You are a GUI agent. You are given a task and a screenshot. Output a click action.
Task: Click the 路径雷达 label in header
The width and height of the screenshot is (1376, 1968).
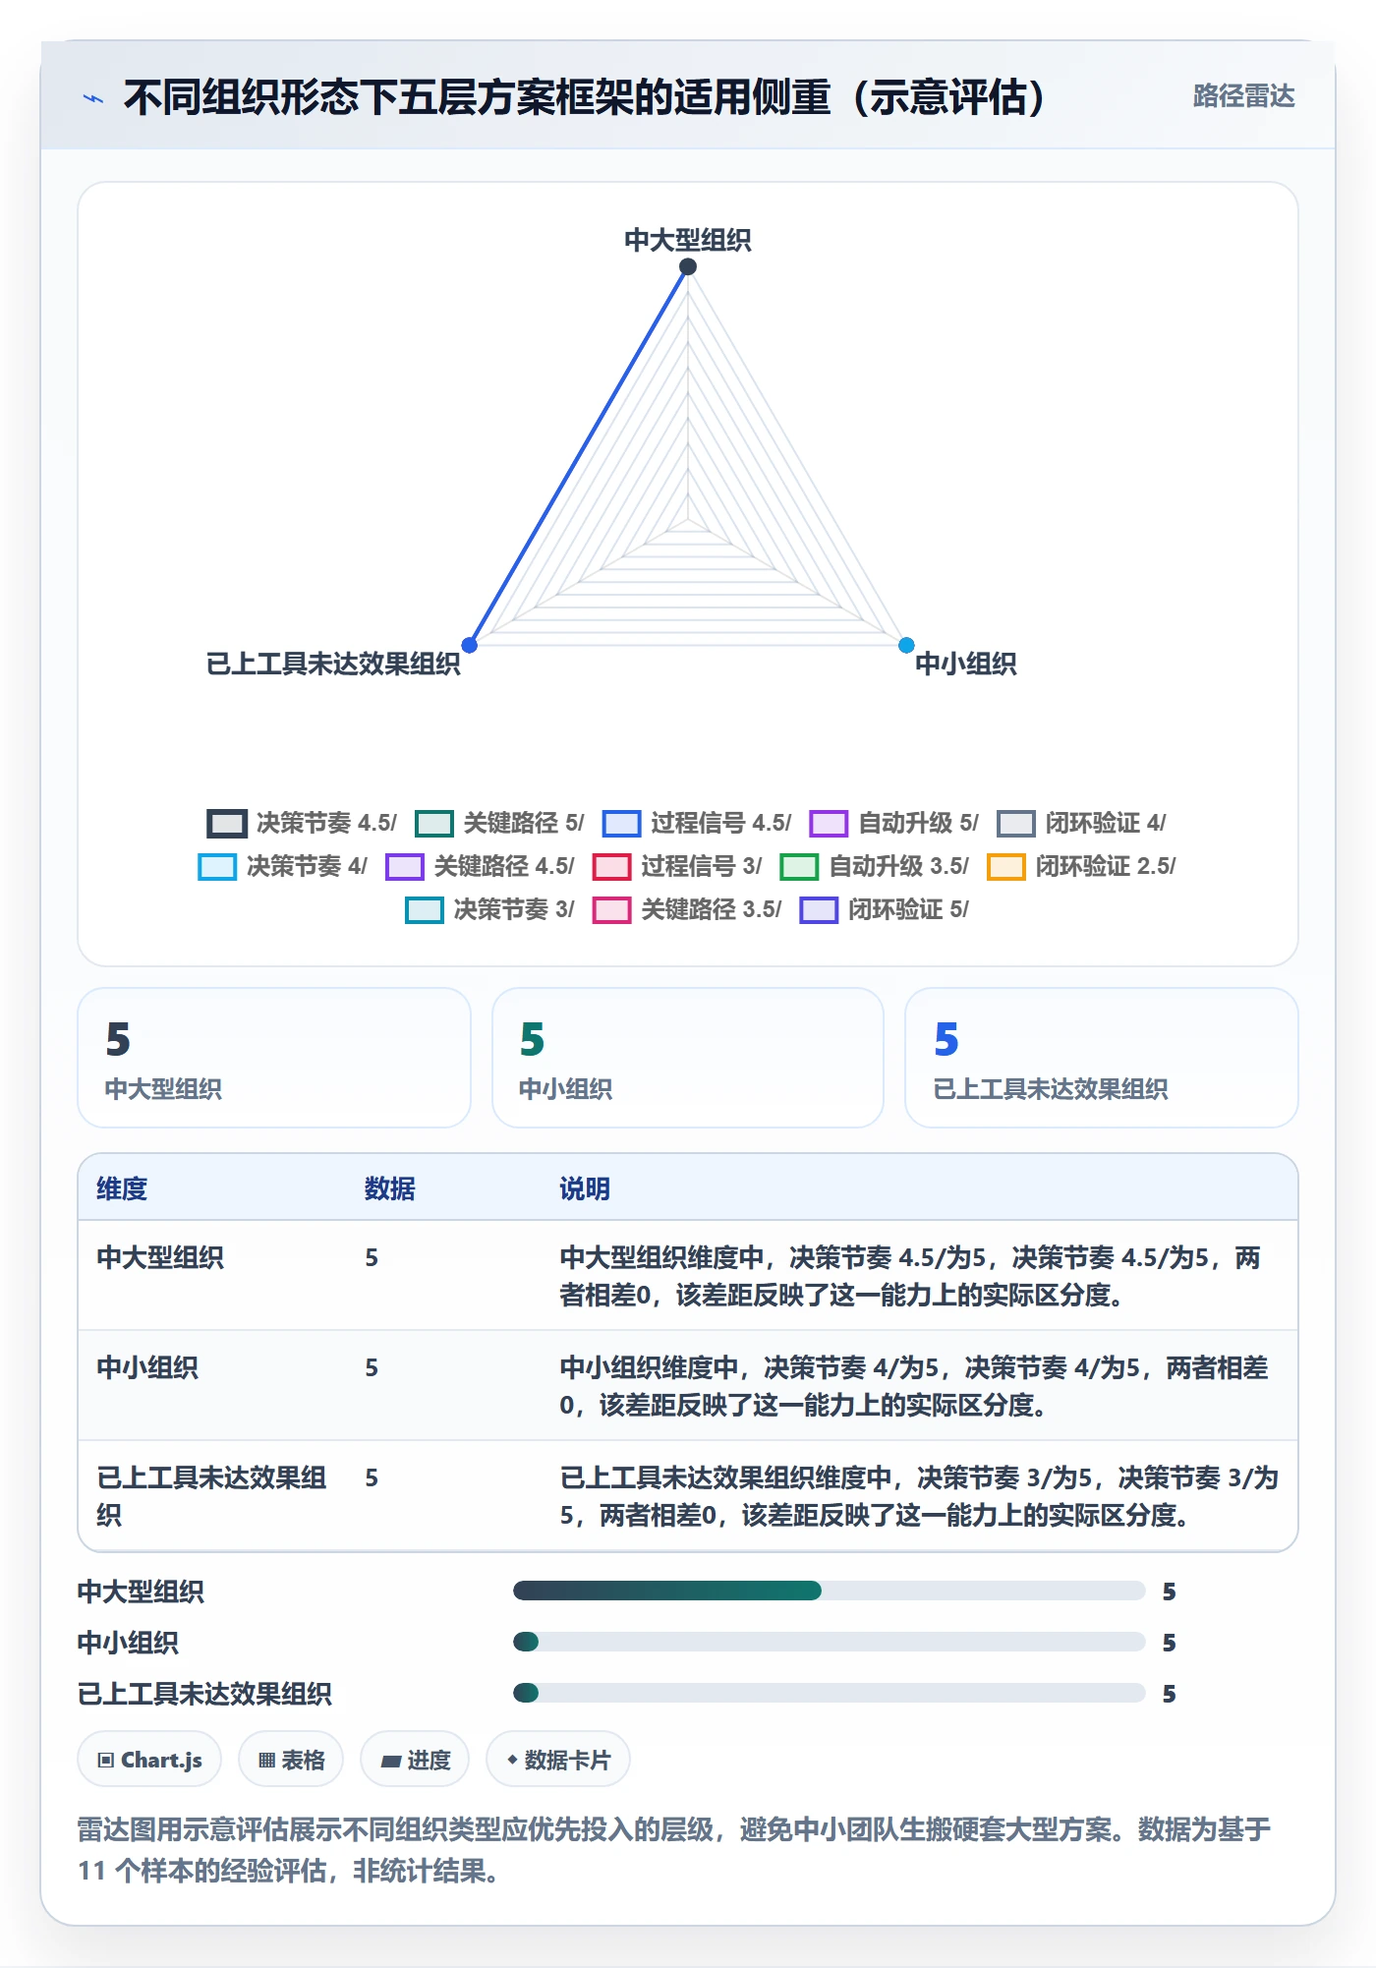pos(1243,96)
